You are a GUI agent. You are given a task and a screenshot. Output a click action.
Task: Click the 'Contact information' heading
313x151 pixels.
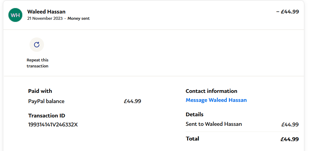point(211,91)
